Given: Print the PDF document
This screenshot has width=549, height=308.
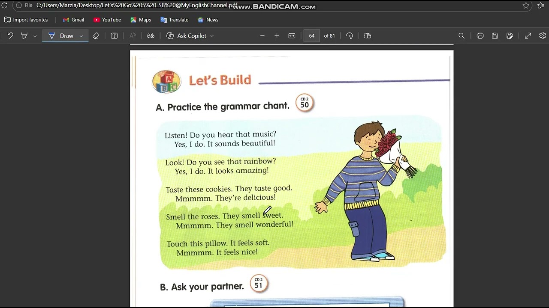Looking at the screenshot, I should [480, 36].
